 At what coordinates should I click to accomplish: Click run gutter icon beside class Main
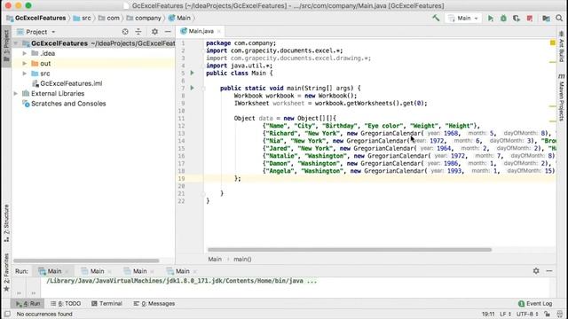click(193, 73)
